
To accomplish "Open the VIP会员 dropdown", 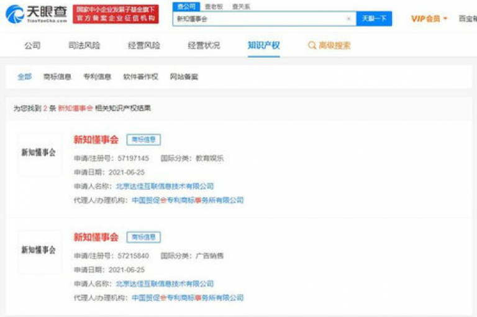I will 429,19.
